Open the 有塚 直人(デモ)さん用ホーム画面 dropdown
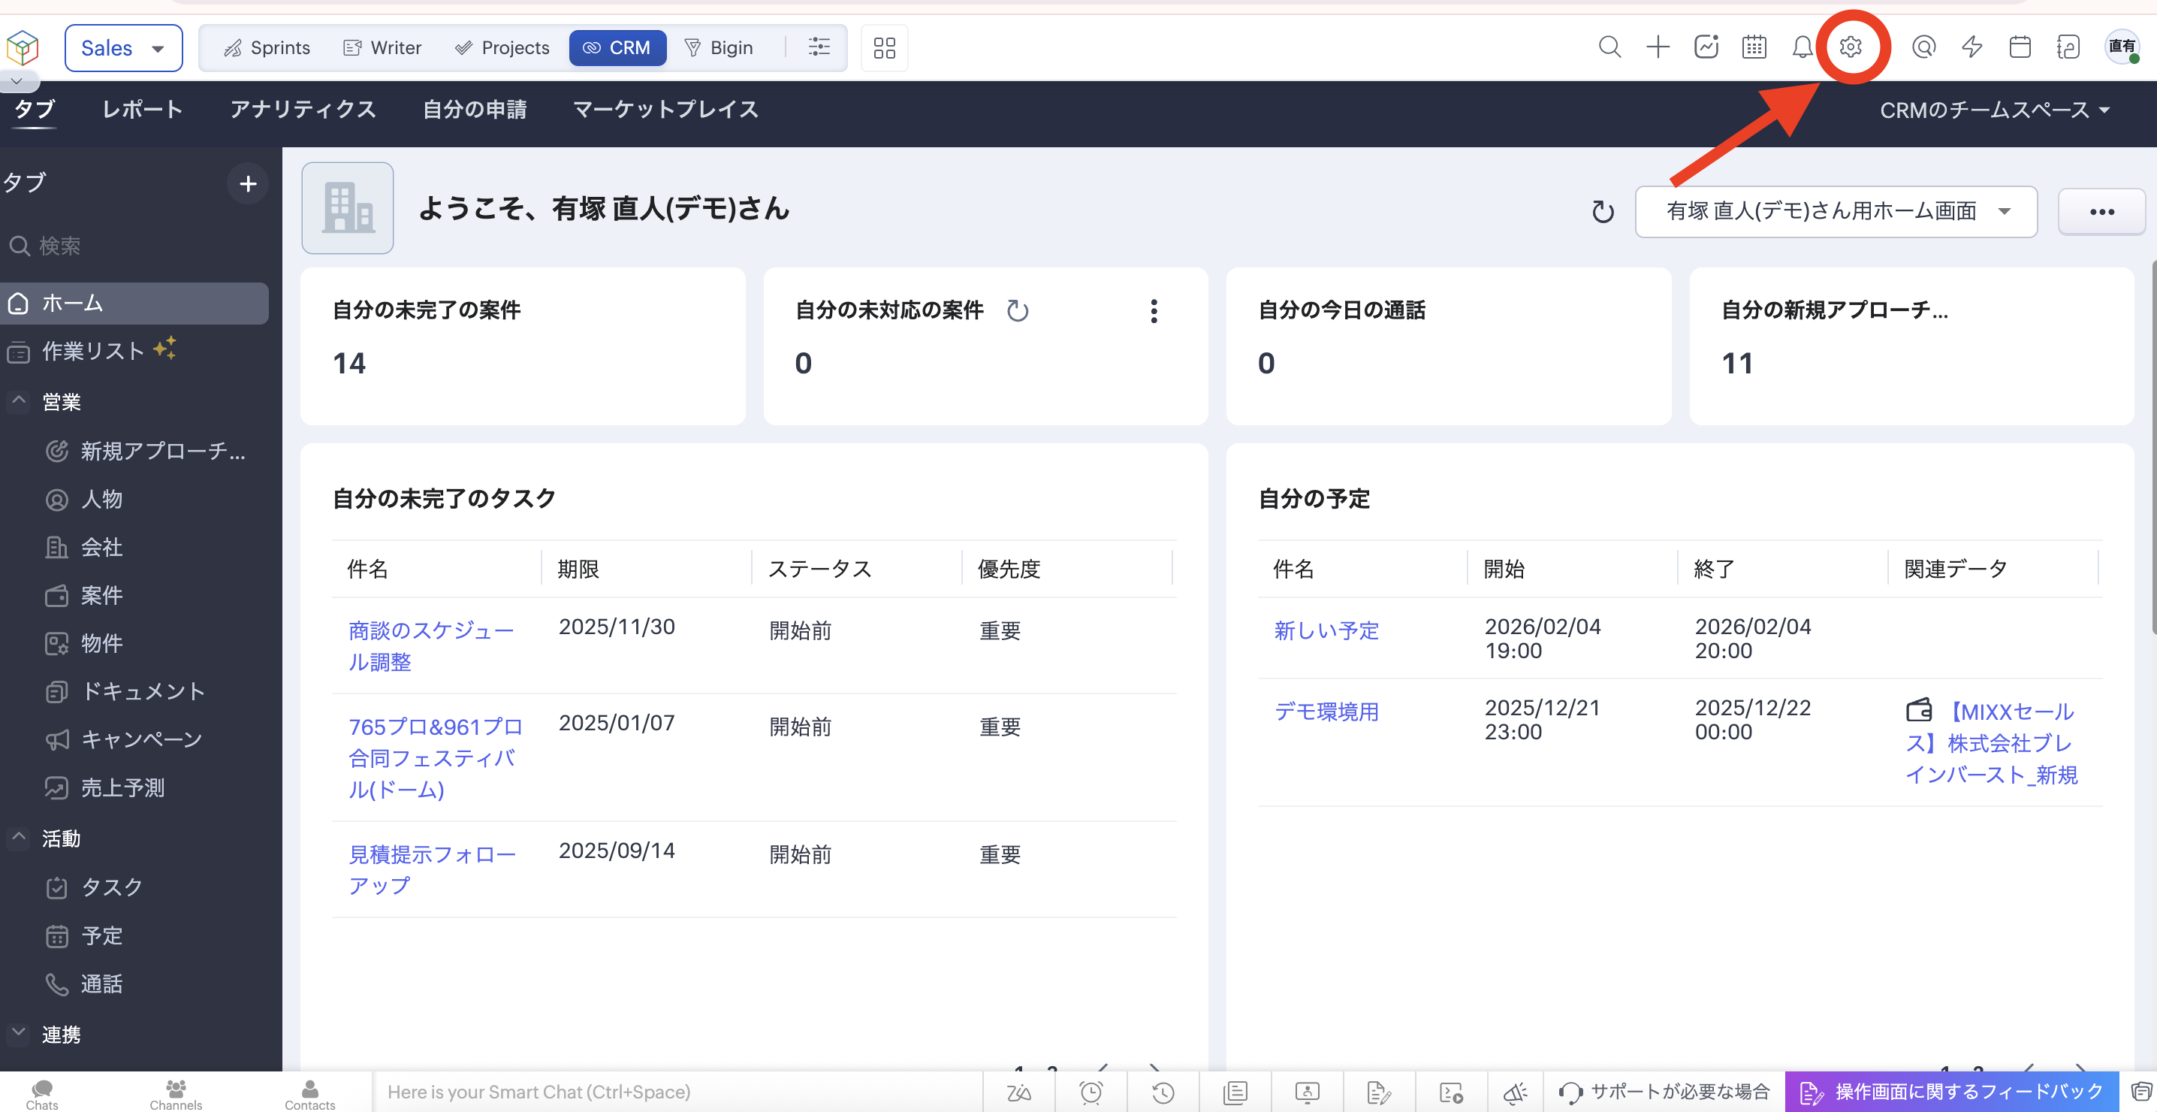The image size is (2157, 1112). (1836, 211)
